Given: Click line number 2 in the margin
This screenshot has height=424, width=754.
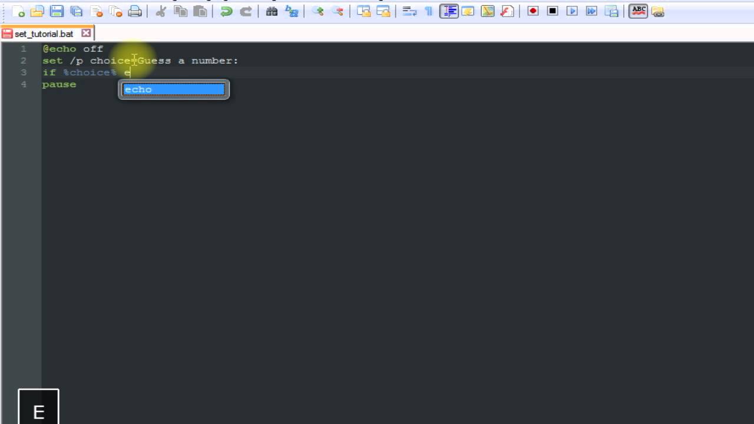Looking at the screenshot, I should 24,61.
